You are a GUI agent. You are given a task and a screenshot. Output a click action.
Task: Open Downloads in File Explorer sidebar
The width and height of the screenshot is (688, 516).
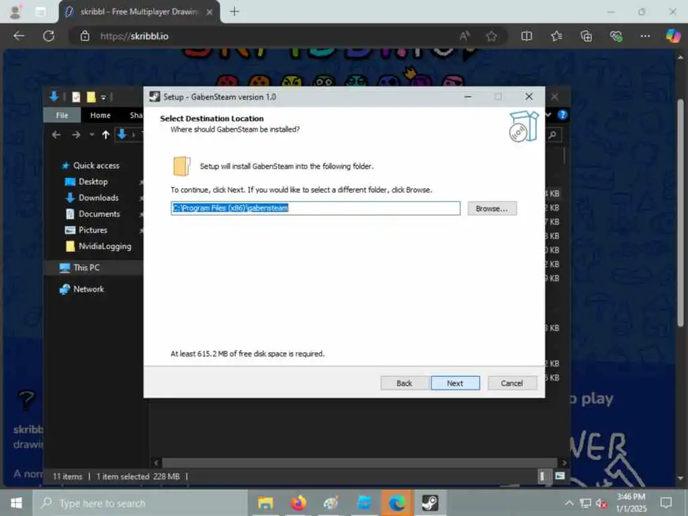(98, 198)
